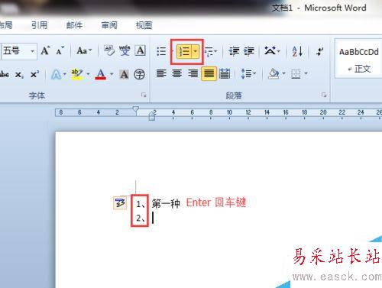Toggle the Subscript button

(19, 75)
